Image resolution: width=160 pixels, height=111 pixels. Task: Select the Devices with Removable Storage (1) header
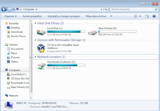pos(61,40)
